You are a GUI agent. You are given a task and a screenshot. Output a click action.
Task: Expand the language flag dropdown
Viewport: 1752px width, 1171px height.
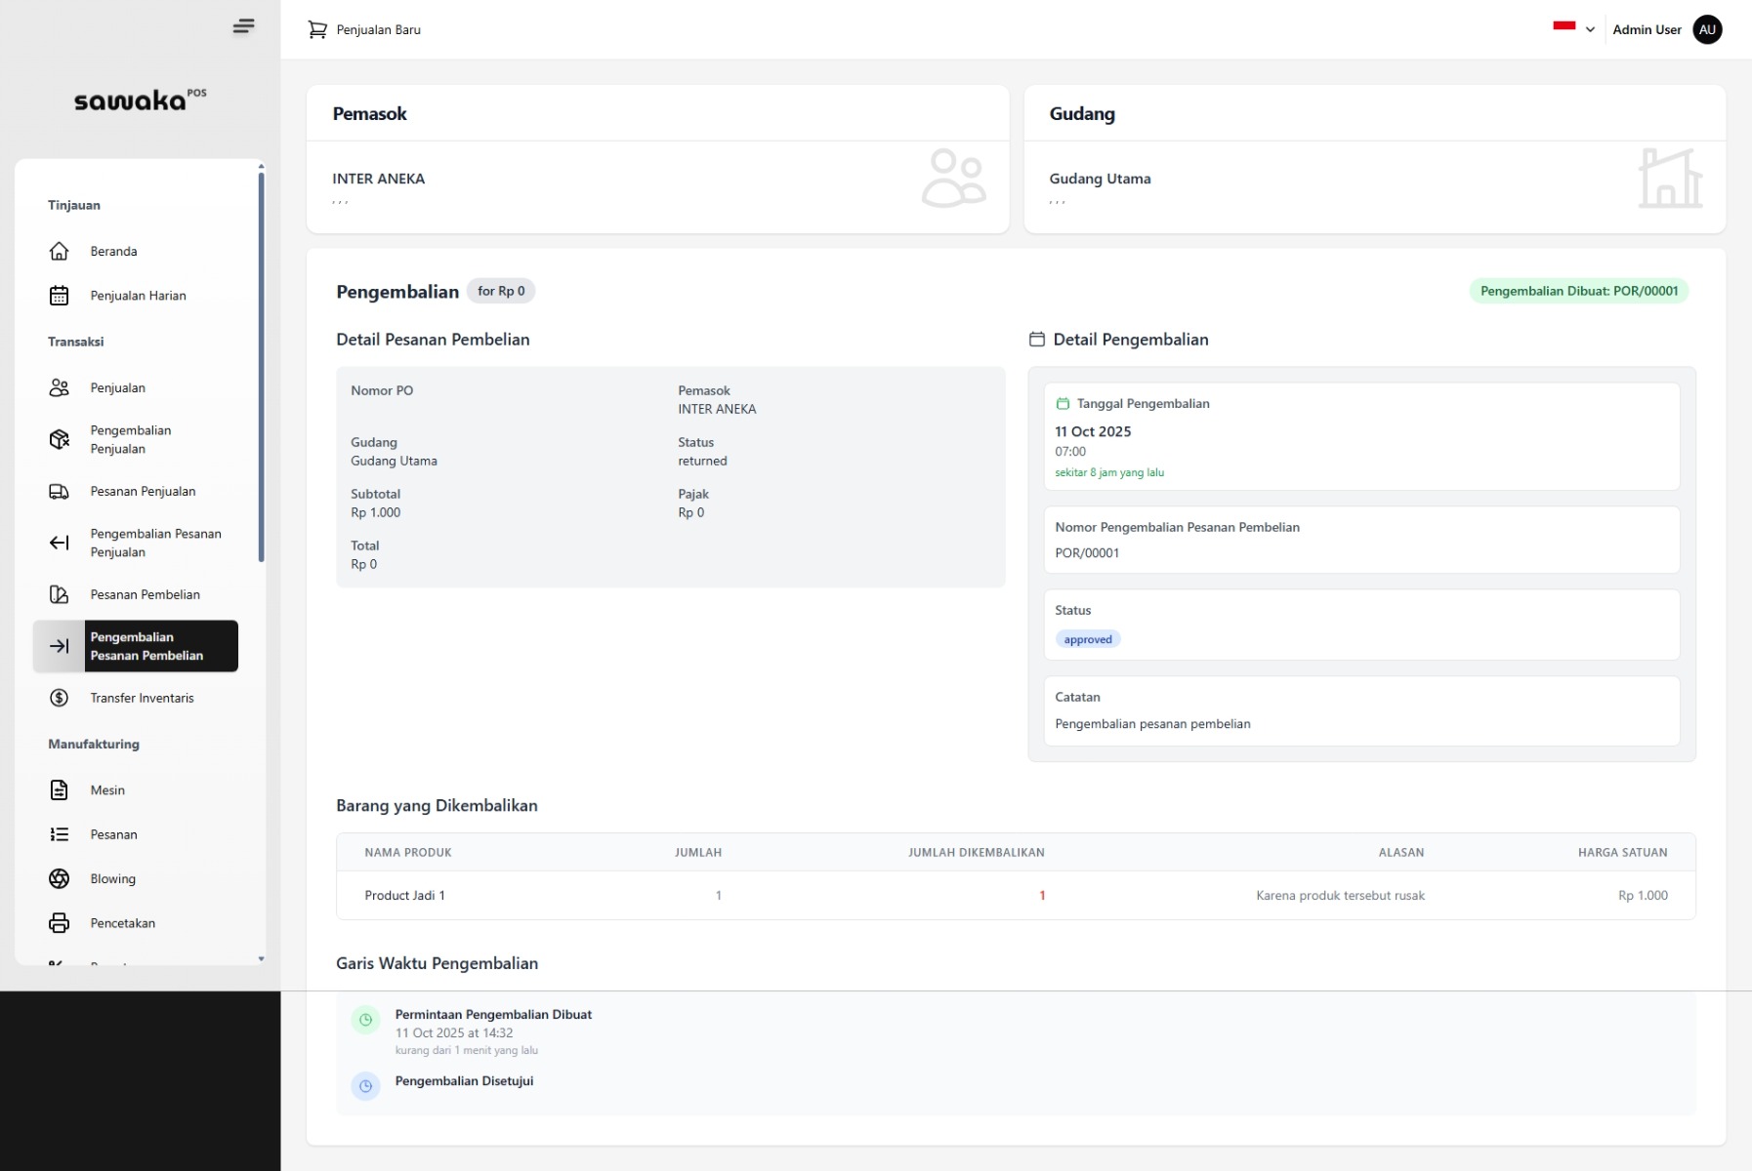coord(1573,29)
